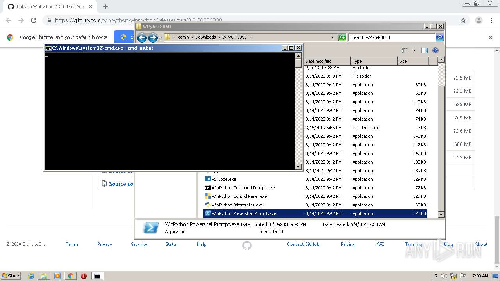Open the address bar history dropdown
This screenshot has width=500, height=281.
coord(332,37)
